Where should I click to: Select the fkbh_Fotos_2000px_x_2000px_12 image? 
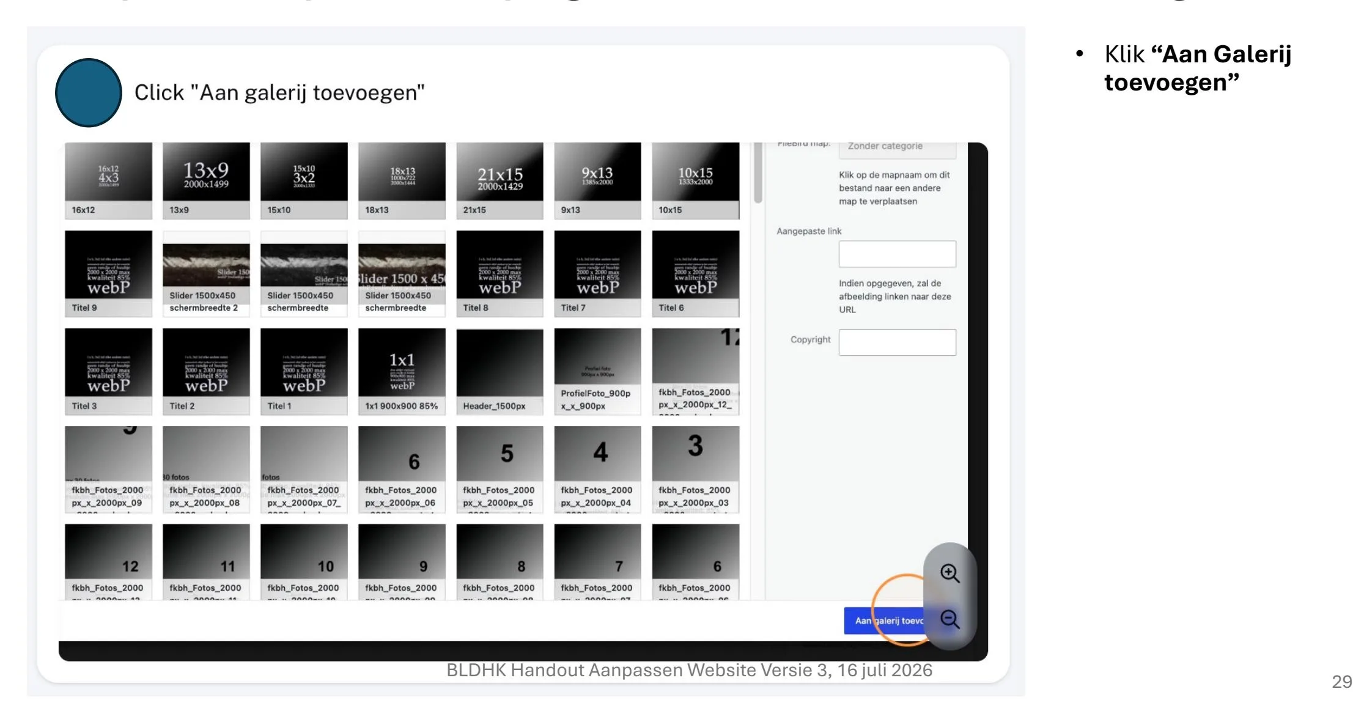tap(695, 371)
